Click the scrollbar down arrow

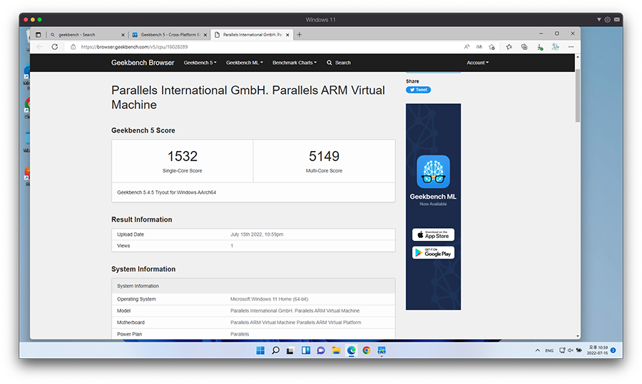pos(578,336)
